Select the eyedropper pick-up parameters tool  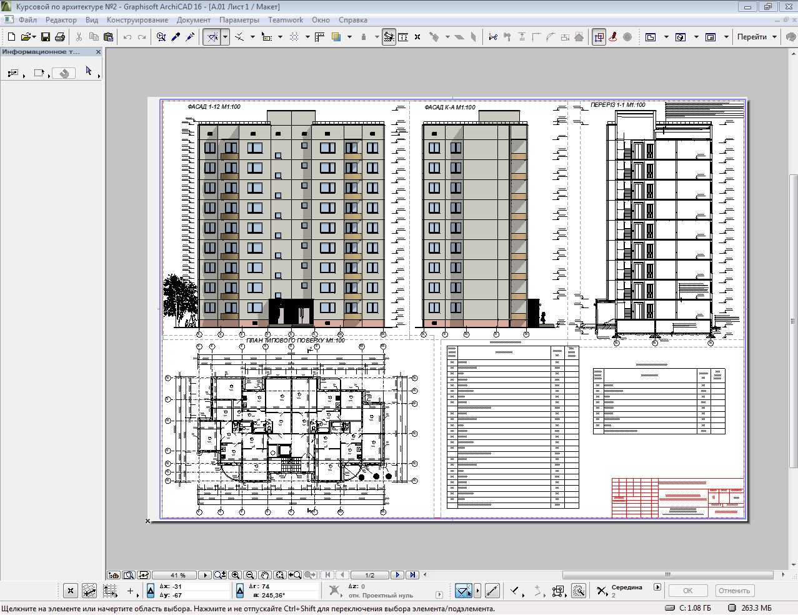click(176, 37)
